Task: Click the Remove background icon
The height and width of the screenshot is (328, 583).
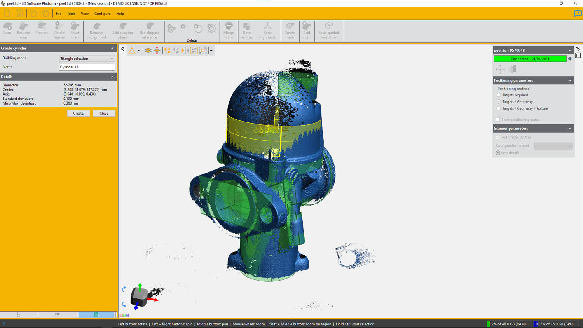Action: click(x=96, y=30)
